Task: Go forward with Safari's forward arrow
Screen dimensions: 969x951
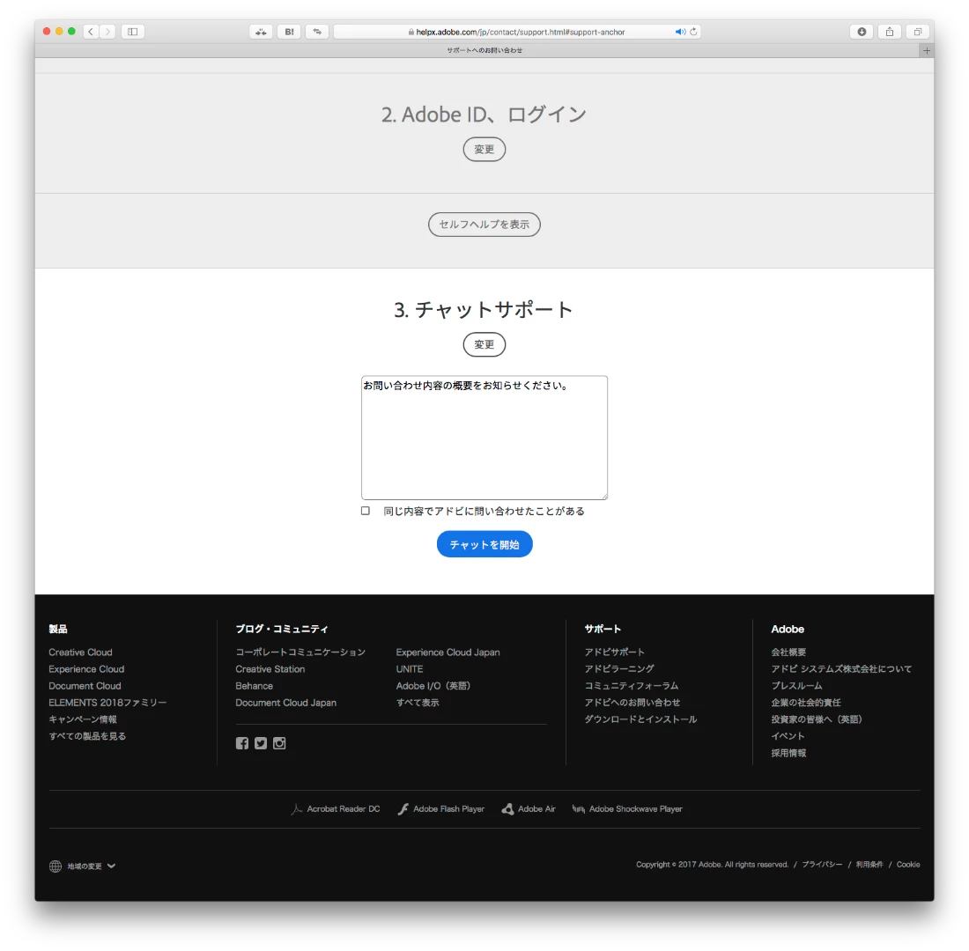Action: [x=107, y=32]
